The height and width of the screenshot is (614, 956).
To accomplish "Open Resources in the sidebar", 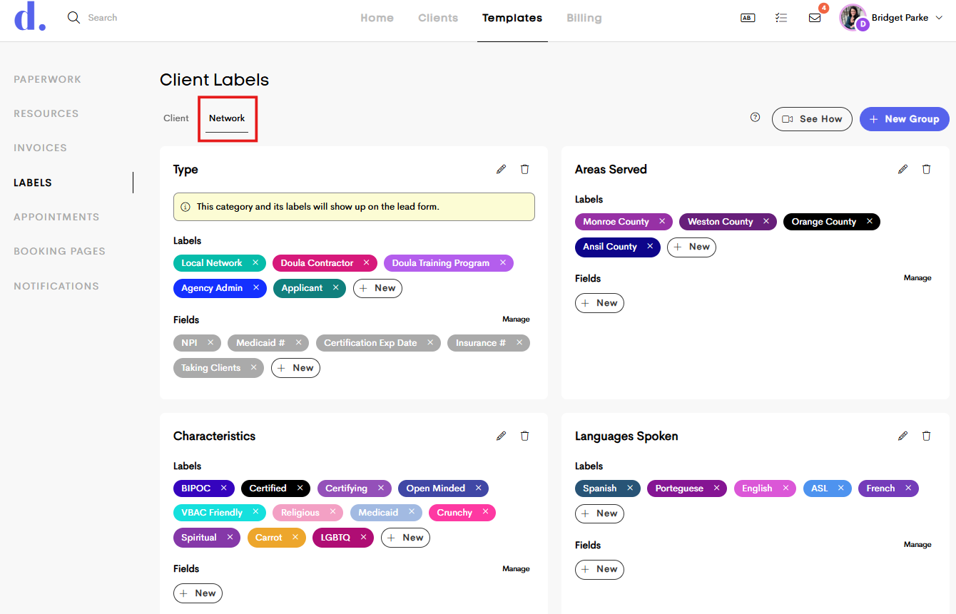I will point(46,113).
